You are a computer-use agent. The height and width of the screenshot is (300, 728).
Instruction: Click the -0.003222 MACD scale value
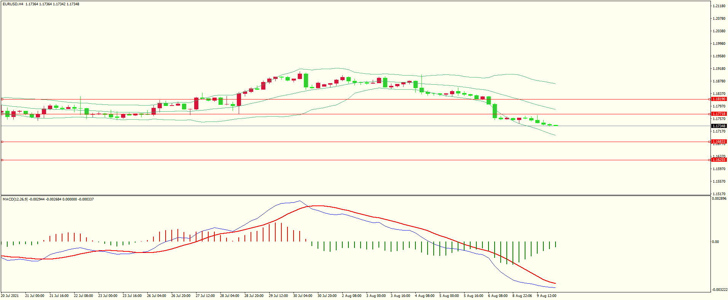coord(720,290)
